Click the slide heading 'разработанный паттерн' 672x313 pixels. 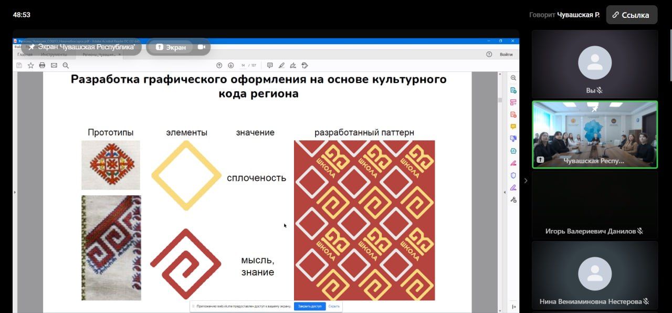[364, 132]
